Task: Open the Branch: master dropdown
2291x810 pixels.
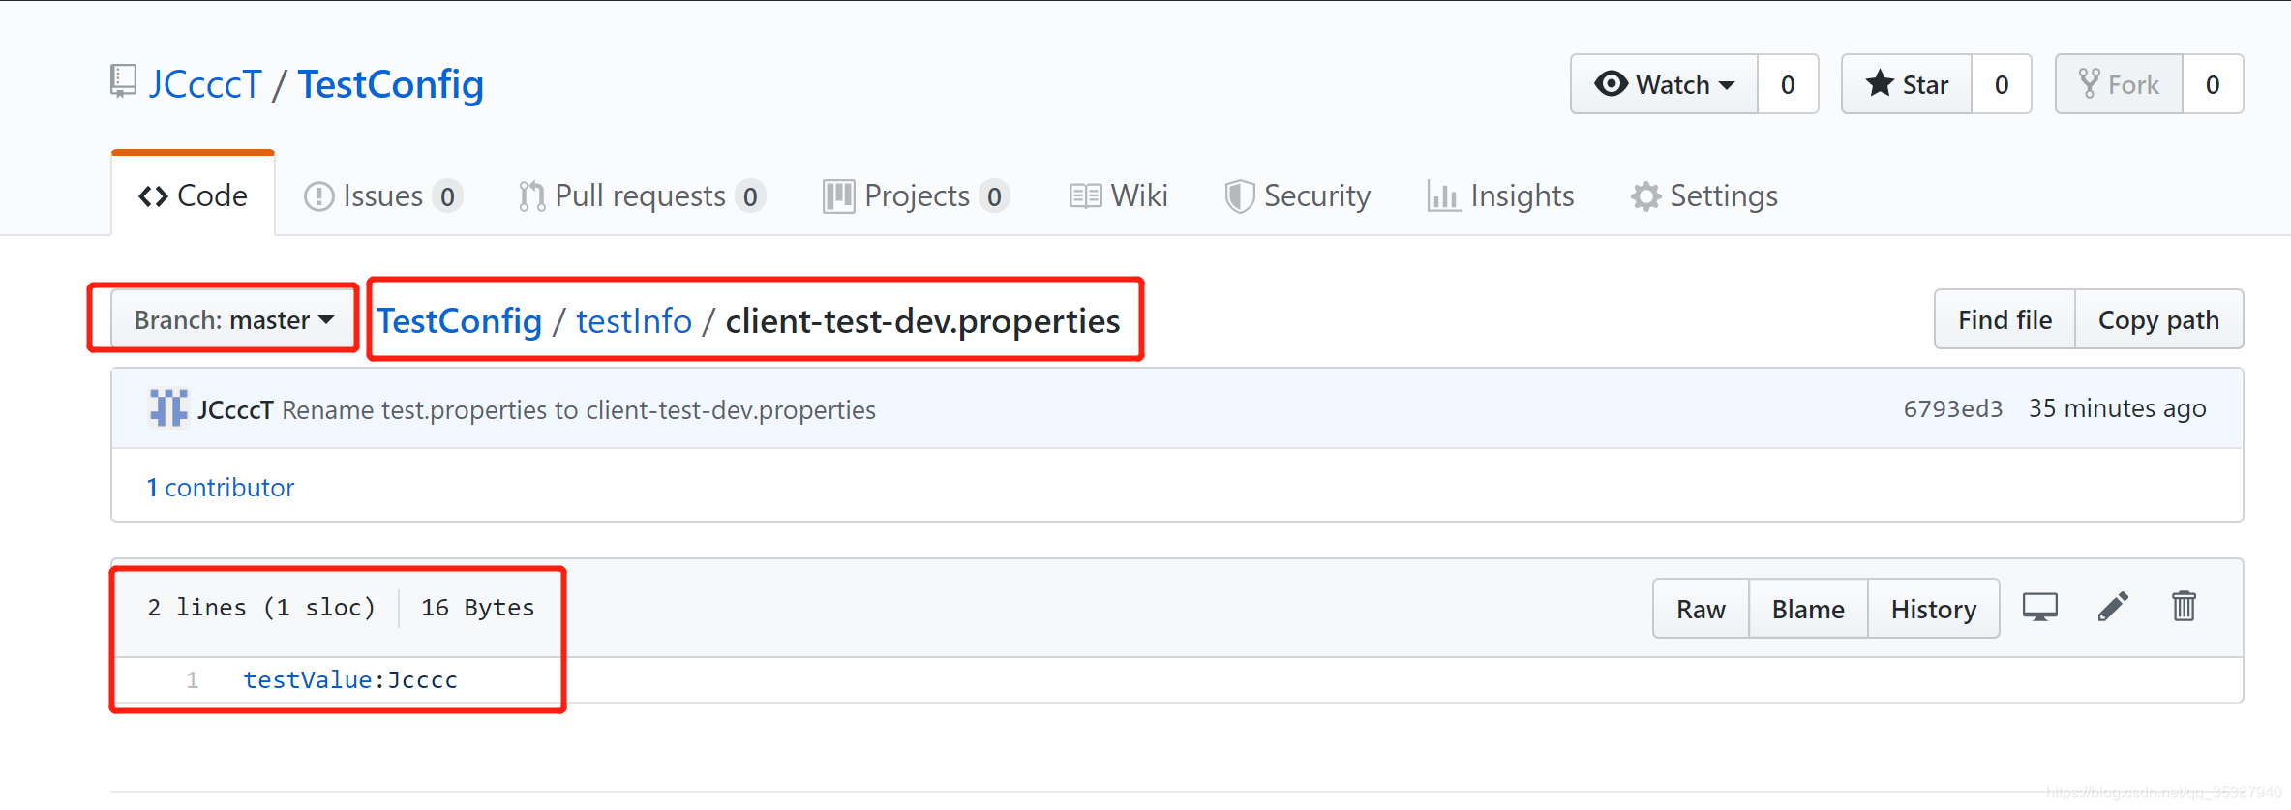Action: coord(233,319)
